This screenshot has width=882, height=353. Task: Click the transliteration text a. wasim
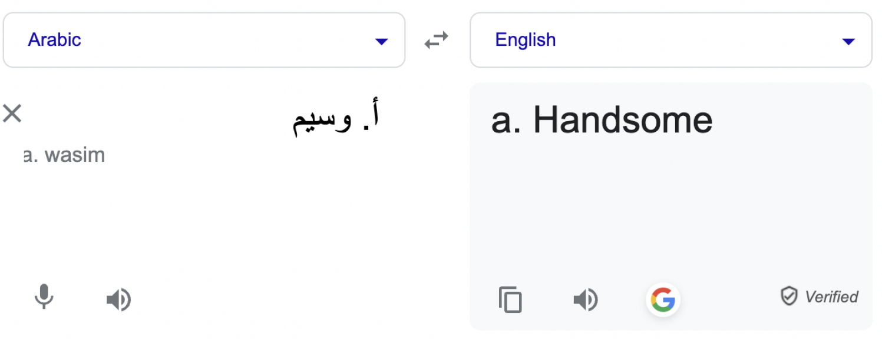click(x=64, y=155)
